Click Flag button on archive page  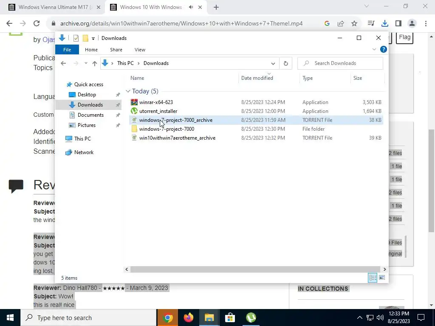click(x=404, y=37)
